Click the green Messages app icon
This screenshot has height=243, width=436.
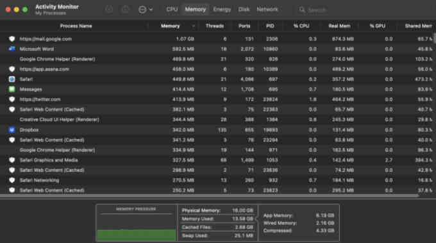[12, 89]
